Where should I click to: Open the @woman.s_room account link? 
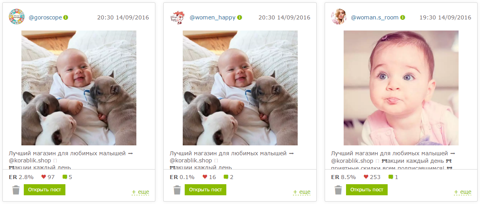375,17
